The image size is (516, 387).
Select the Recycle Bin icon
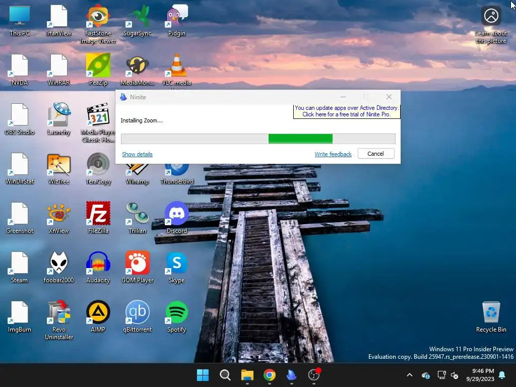[x=491, y=316]
